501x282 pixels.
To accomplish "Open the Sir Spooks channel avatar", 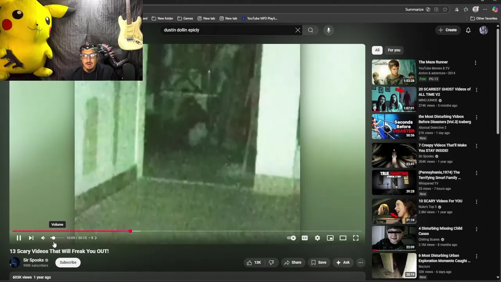I will [14, 262].
